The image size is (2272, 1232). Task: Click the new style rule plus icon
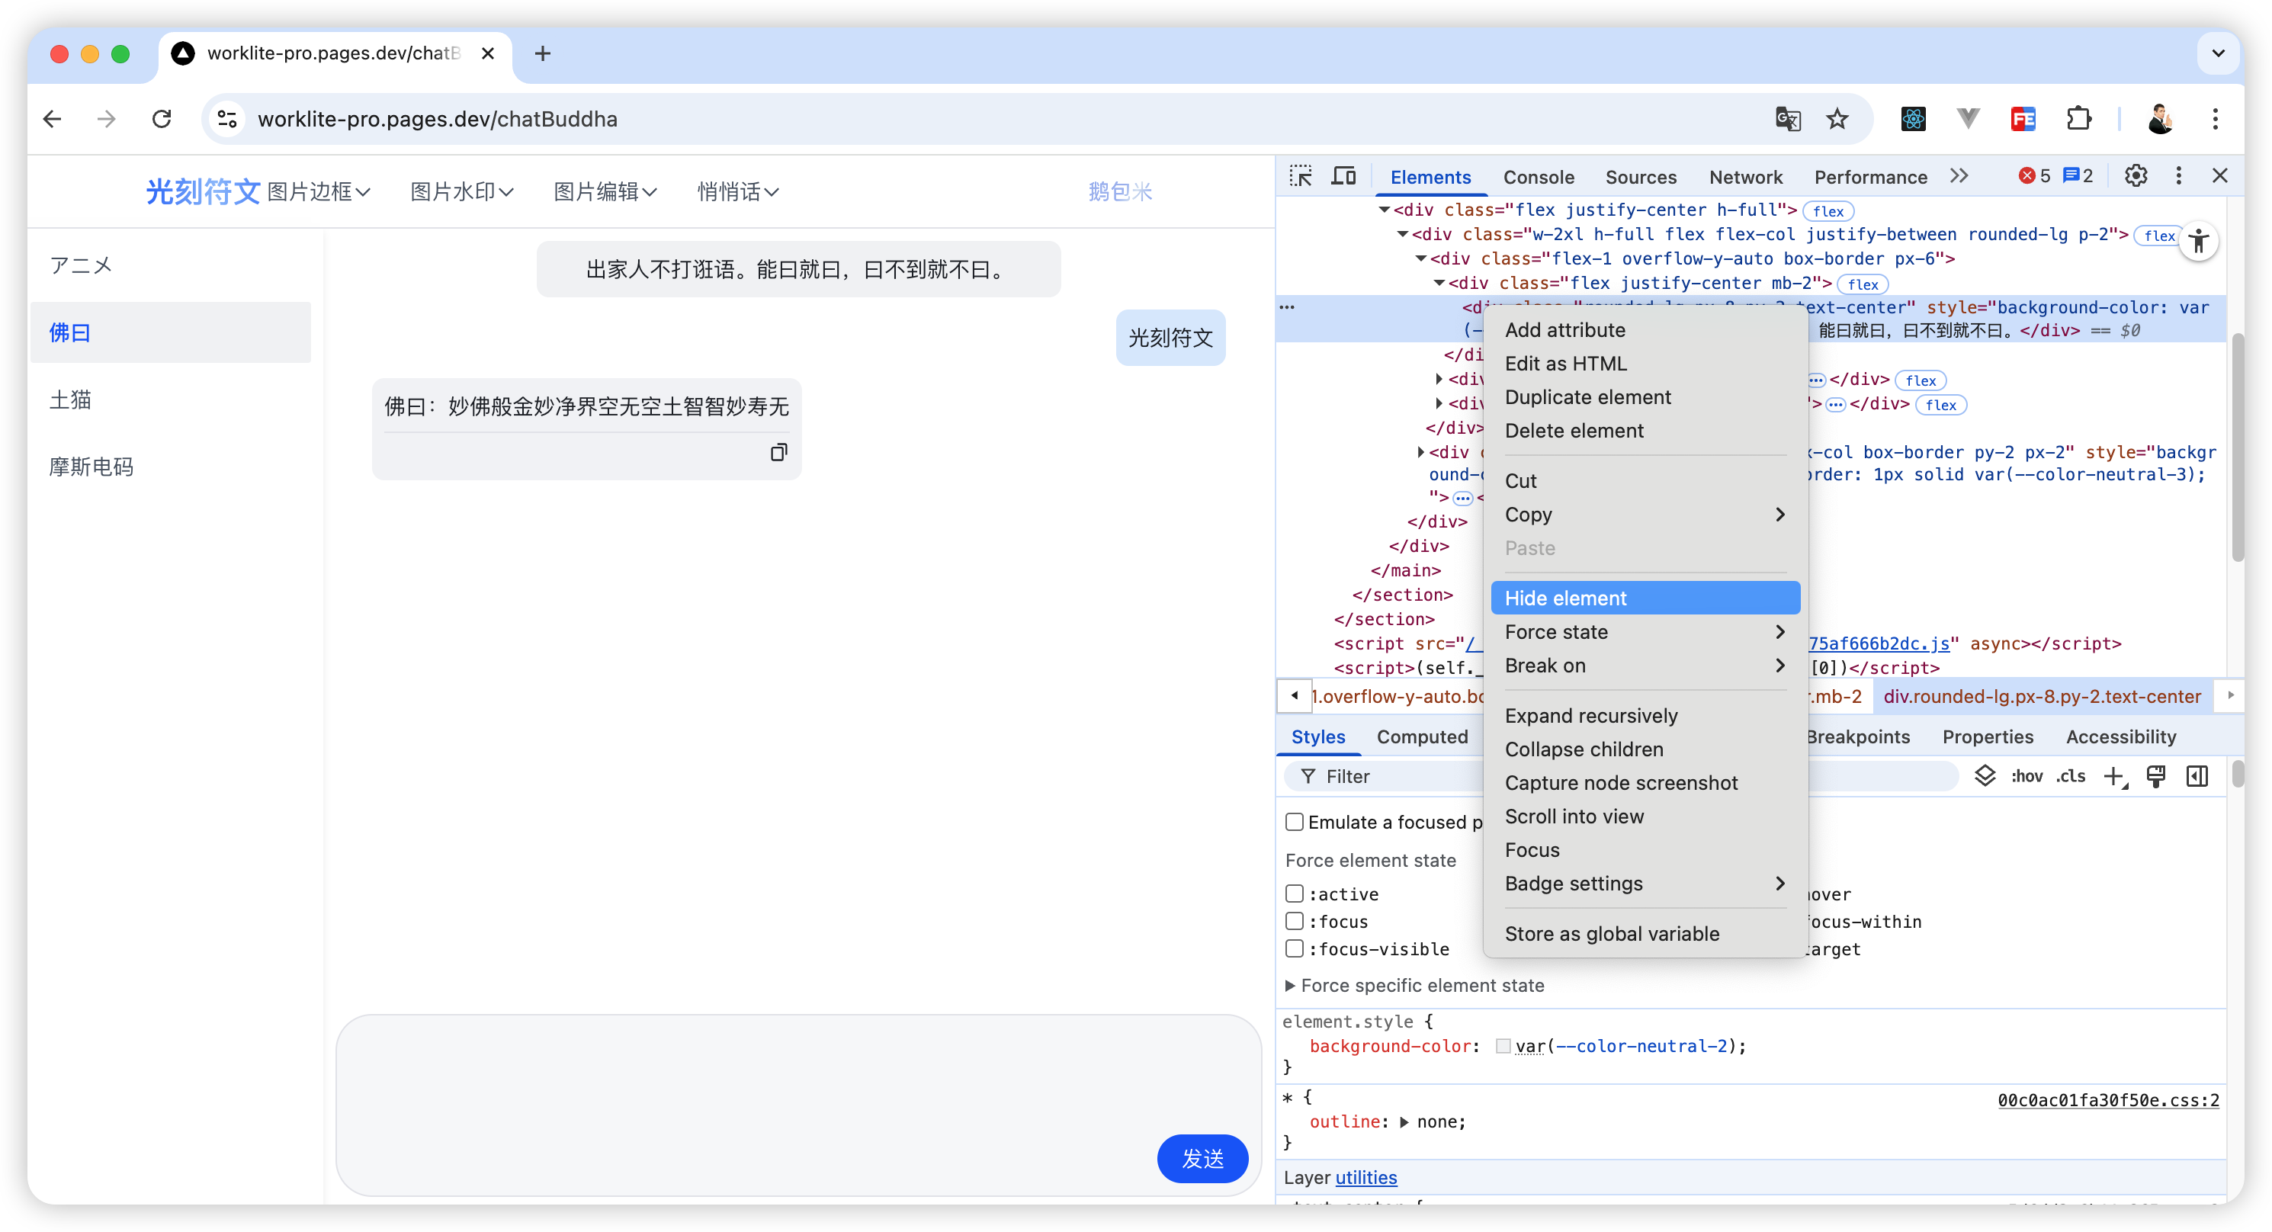click(x=2114, y=776)
